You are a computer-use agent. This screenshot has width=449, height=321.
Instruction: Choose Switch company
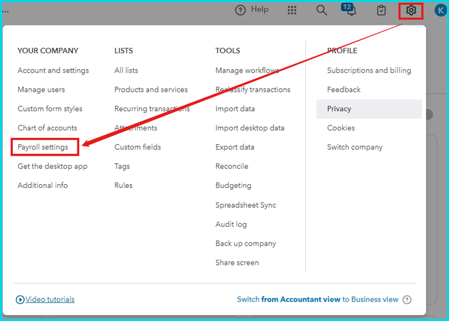(355, 147)
